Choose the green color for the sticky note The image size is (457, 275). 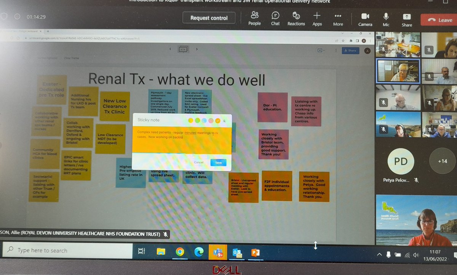tap(197, 120)
